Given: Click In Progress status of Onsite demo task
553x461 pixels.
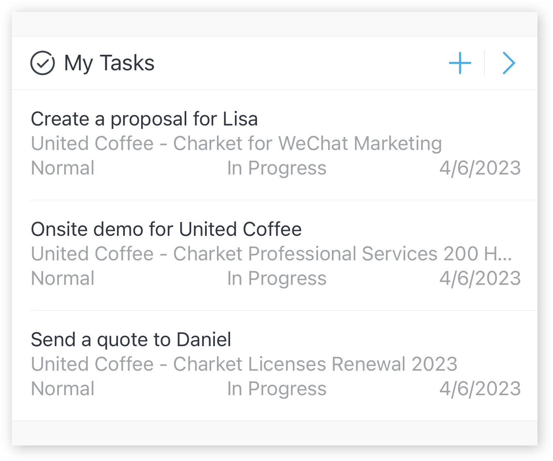Looking at the screenshot, I should pyautogui.click(x=277, y=278).
